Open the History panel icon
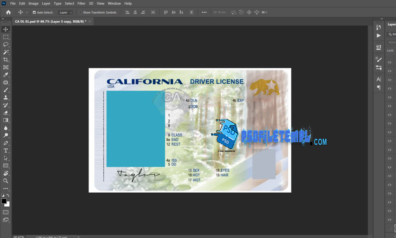396x238 pixels. coord(379,27)
